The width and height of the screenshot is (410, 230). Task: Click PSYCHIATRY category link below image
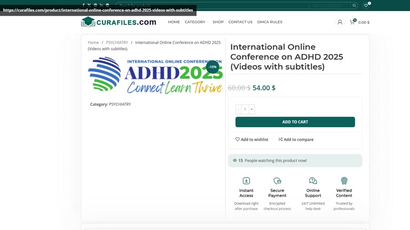coord(120,104)
